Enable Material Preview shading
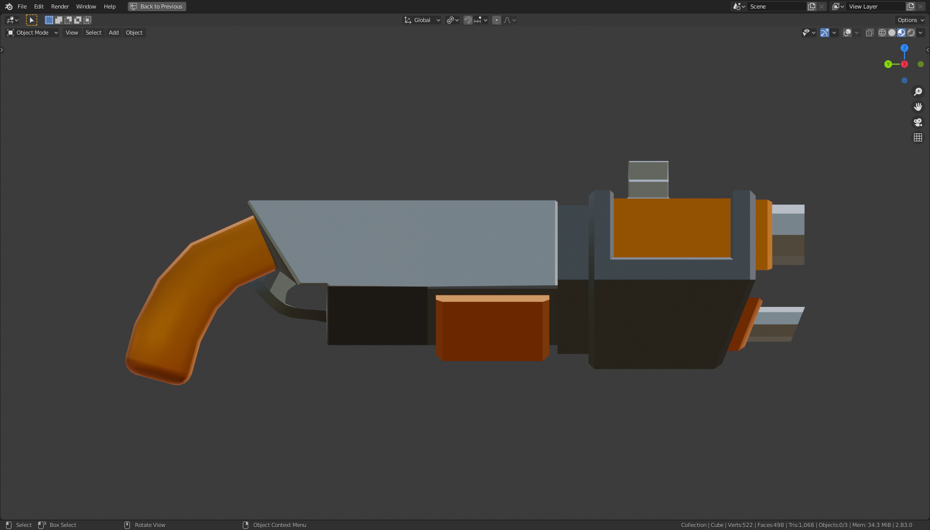 click(902, 33)
